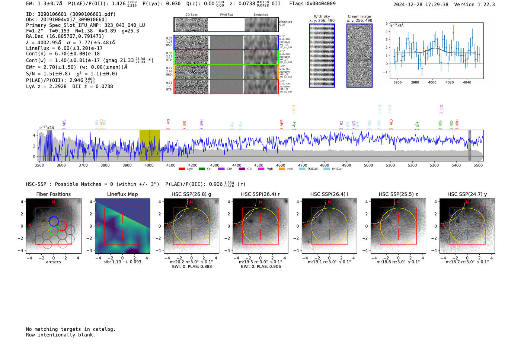Click the CIII dark purple legend swatch
521x355 pixels.
coord(242,169)
